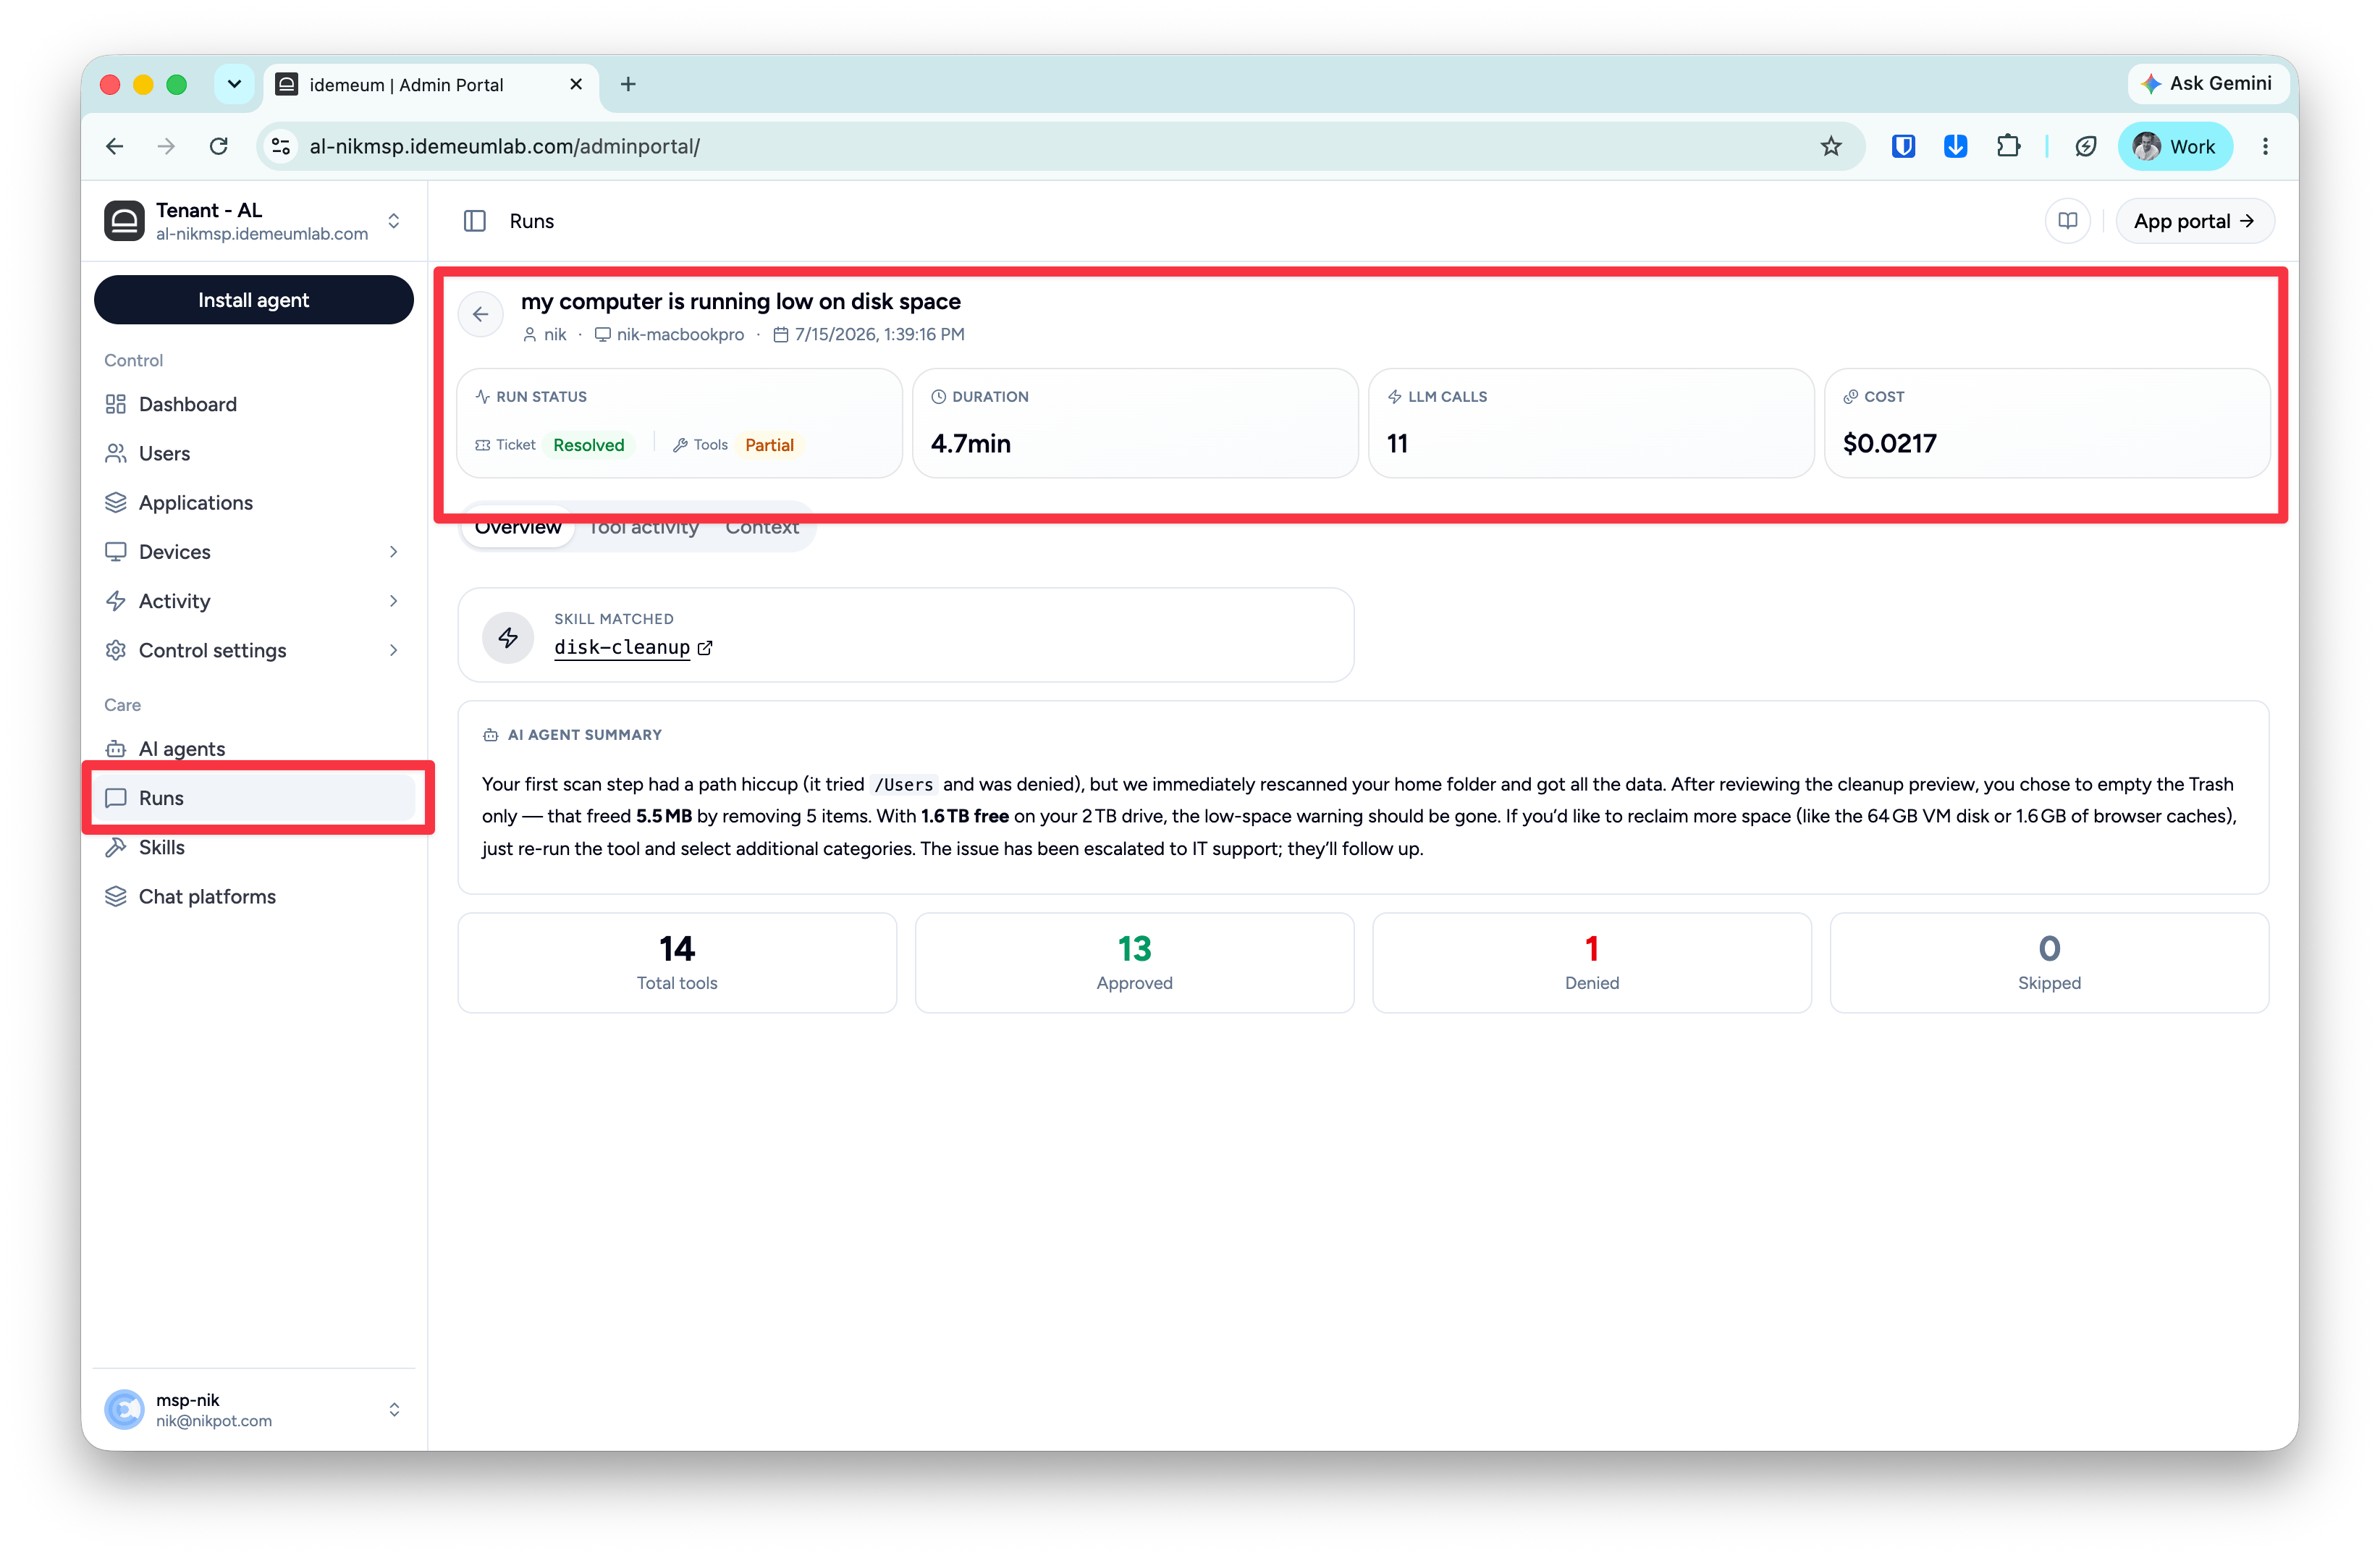Open Runs in the sidebar
This screenshot has height=1558, width=2380.
(x=254, y=797)
